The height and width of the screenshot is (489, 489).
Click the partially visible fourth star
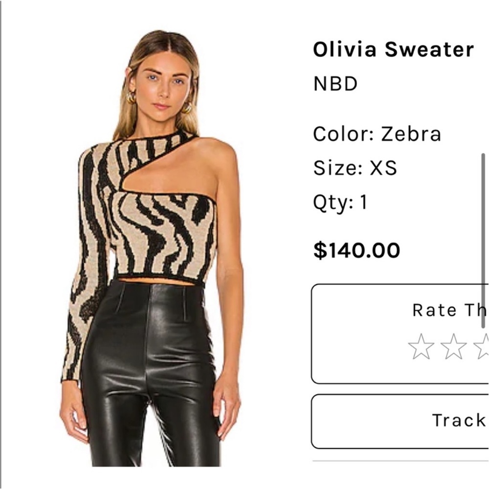tap(487, 345)
